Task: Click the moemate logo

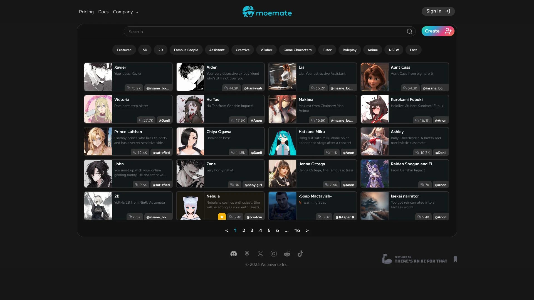Action: [267, 12]
